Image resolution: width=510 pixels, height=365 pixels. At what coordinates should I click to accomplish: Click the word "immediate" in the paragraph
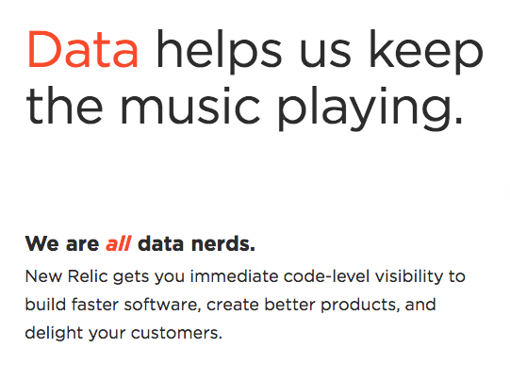pos(234,276)
